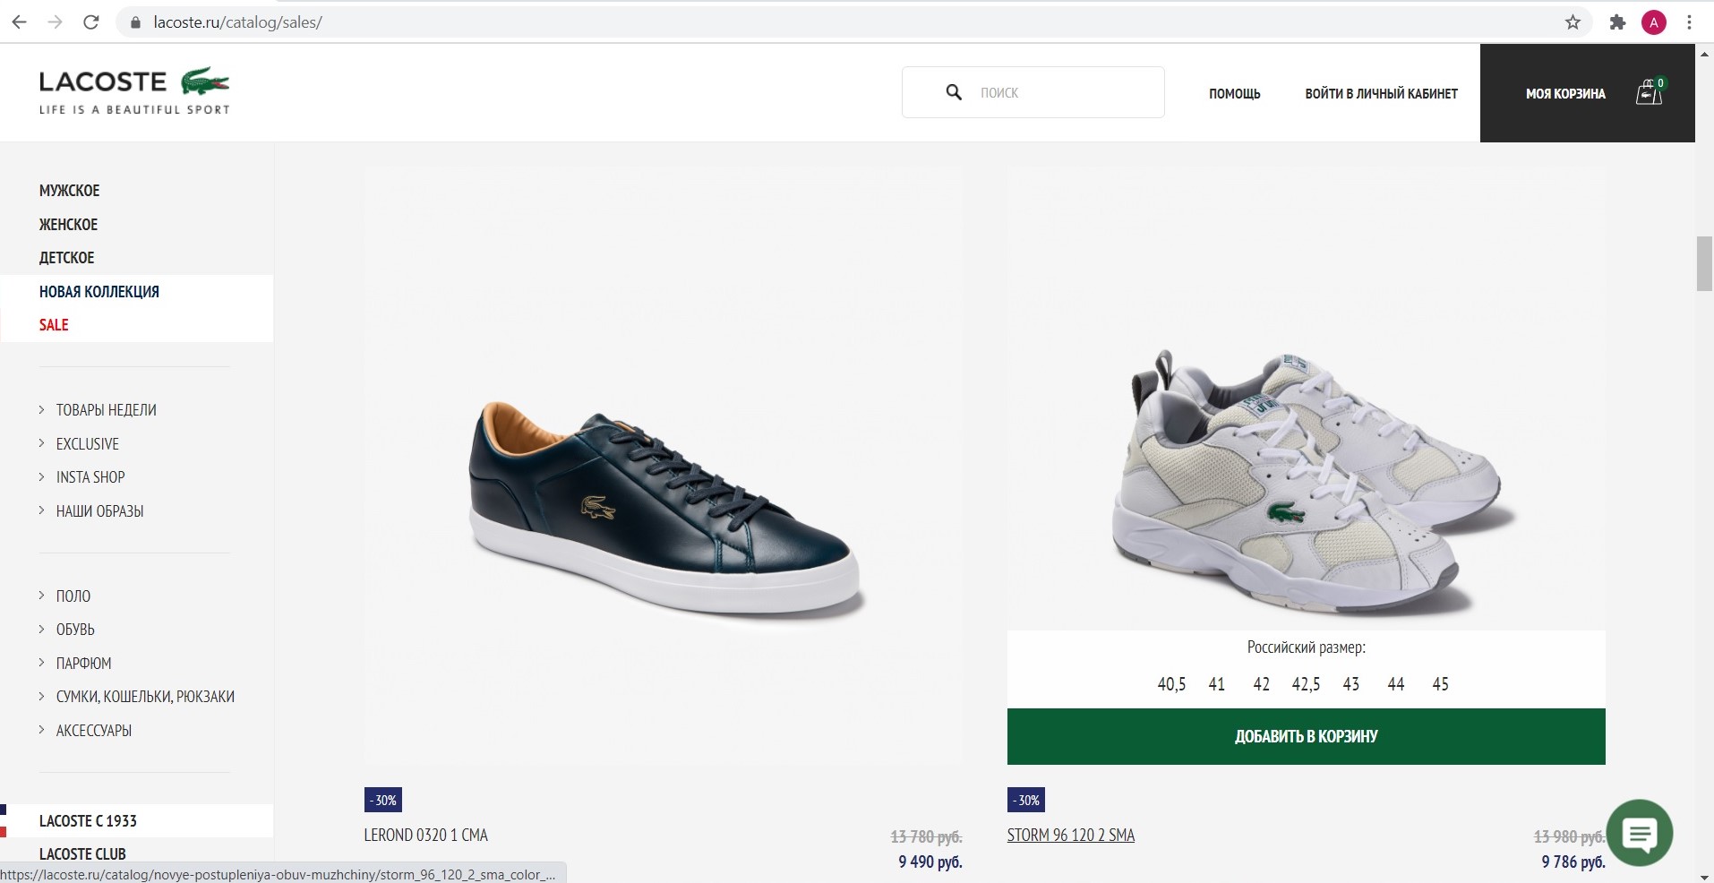Expand СУМКИ, КОШЕЛЬКИ, РЮКЗАКИ category
The width and height of the screenshot is (1714, 883).
coord(145,697)
